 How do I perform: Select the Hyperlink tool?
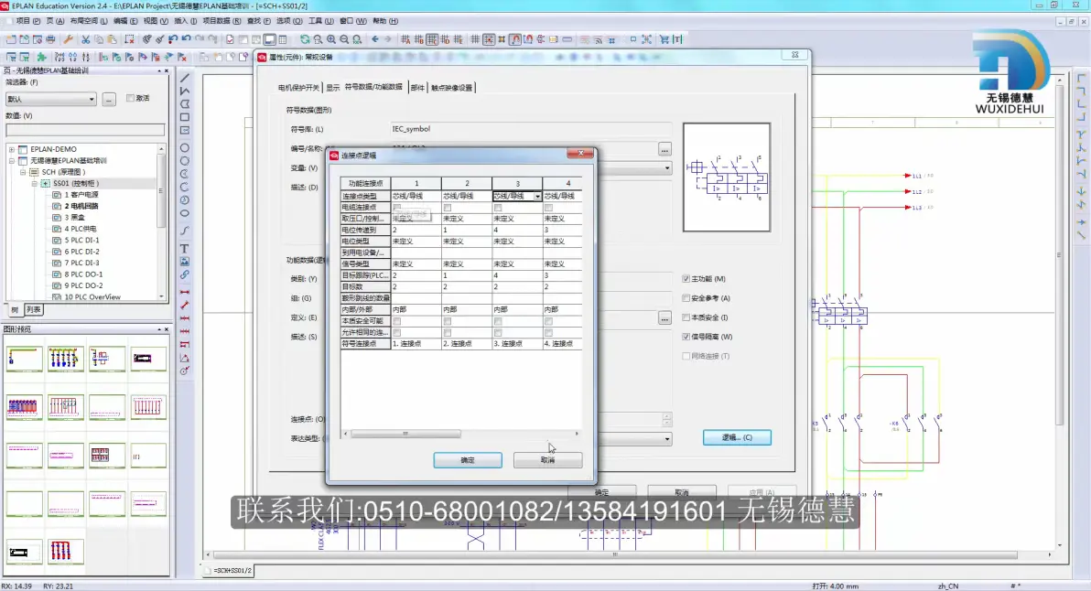pyautogui.click(x=184, y=274)
